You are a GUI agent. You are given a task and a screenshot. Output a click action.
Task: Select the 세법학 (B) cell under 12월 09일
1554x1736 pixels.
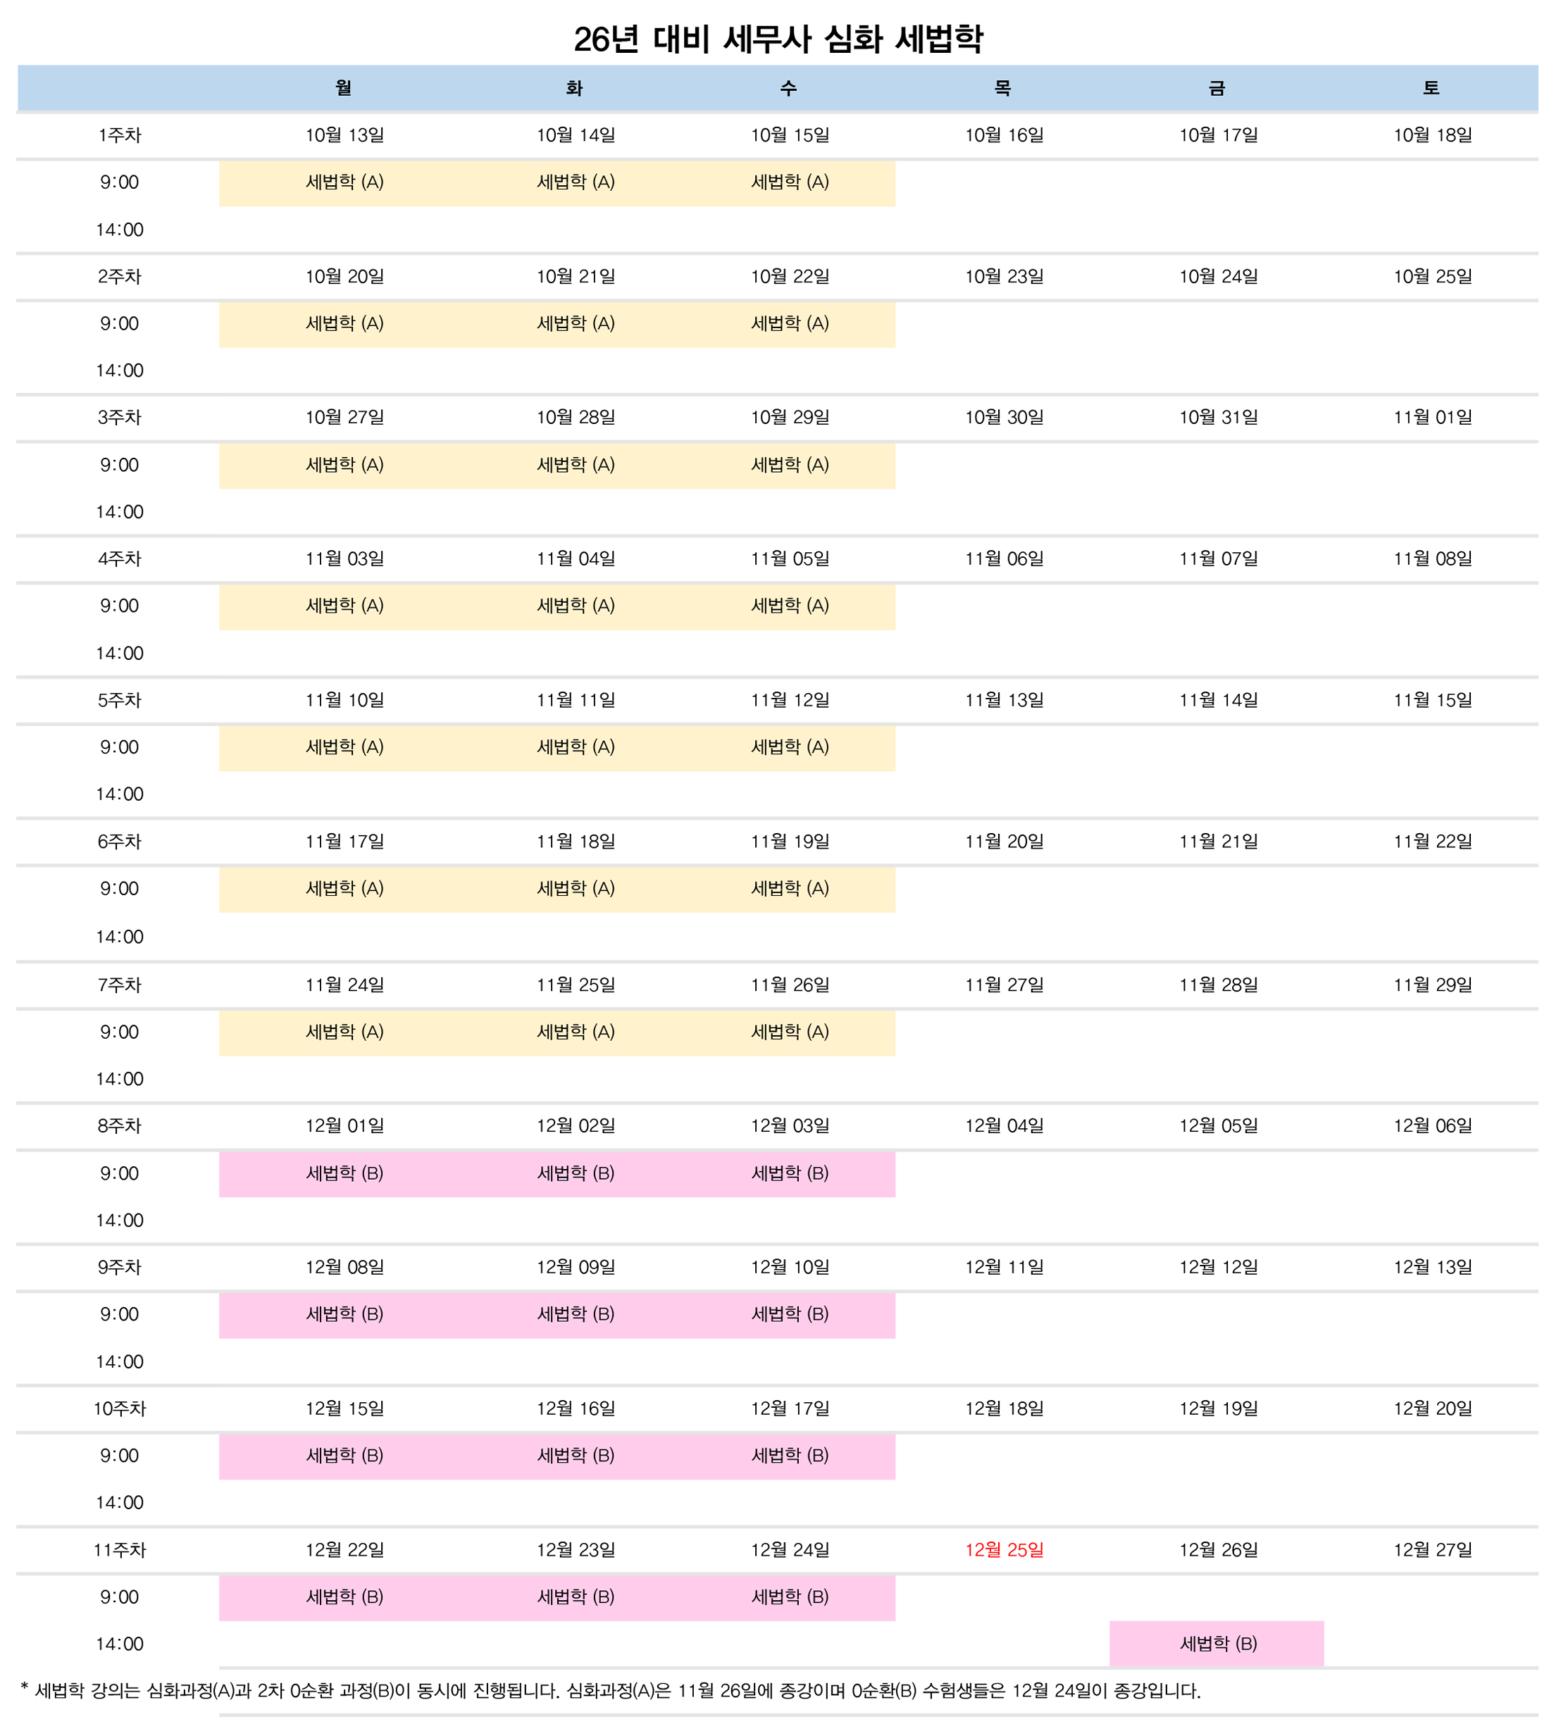(576, 1314)
